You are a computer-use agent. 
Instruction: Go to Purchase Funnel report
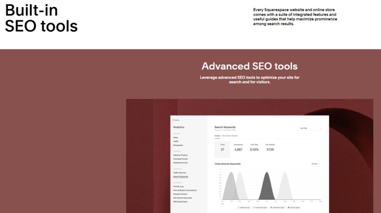click(x=180, y=159)
